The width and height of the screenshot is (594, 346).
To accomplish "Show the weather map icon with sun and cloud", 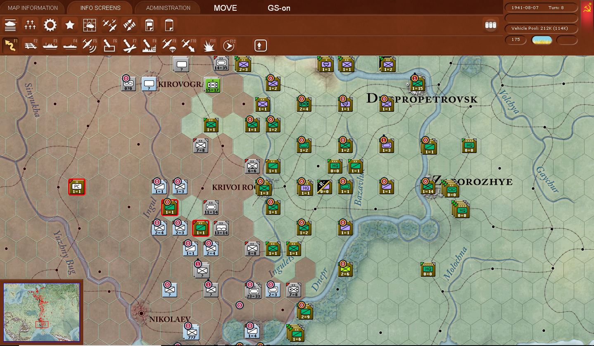I will [90, 25].
